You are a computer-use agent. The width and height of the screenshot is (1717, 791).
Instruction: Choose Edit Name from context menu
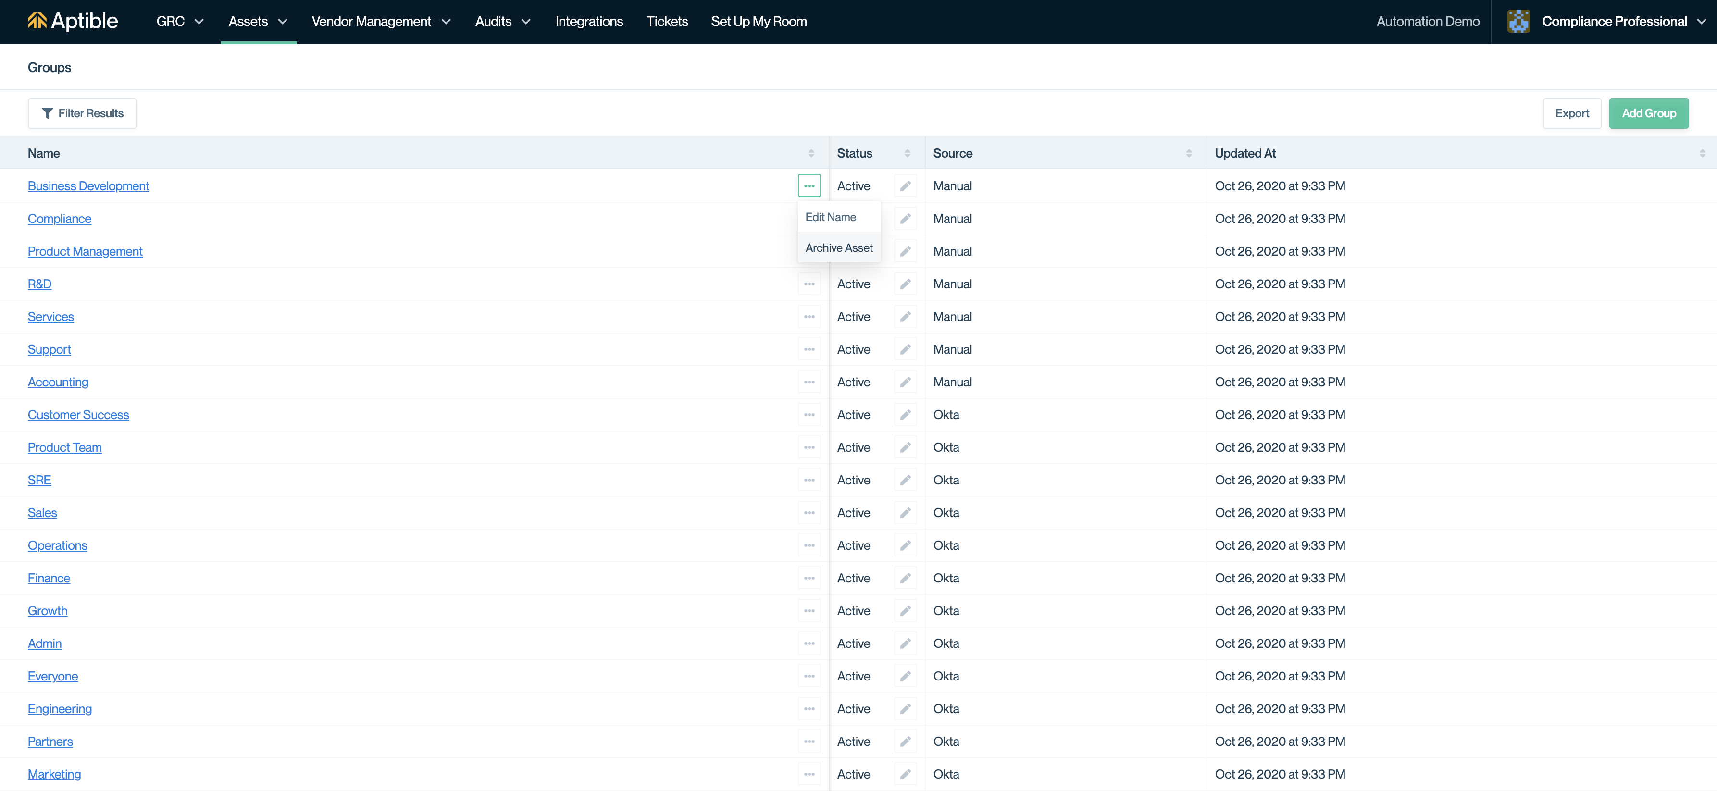(x=831, y=217)
